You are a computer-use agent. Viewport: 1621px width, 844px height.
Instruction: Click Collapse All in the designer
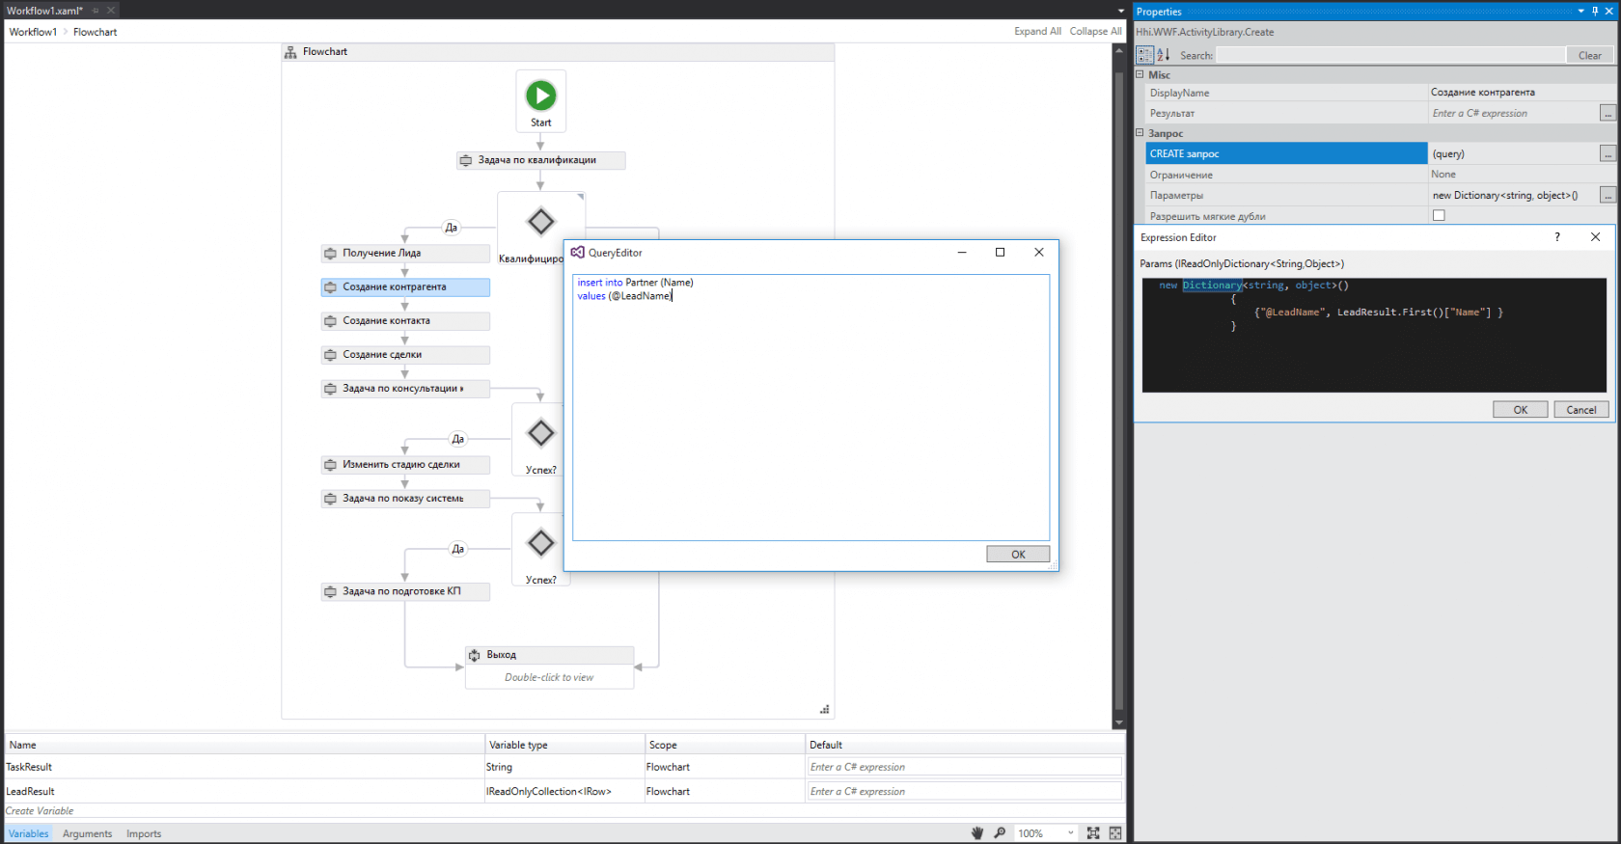(x=1095, y=32)
